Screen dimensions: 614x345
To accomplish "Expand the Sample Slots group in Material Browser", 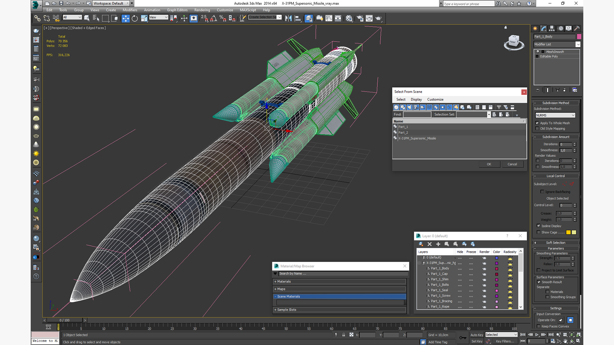I will click(340, 310).
